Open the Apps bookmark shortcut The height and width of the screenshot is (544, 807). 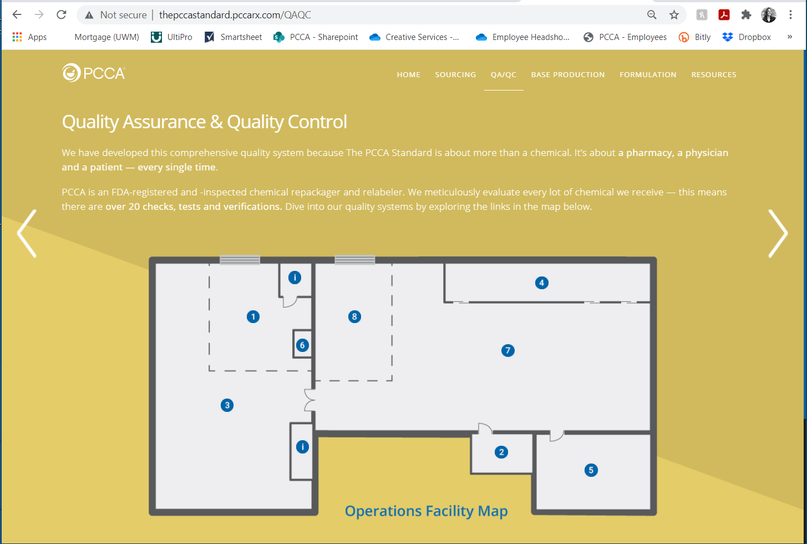[x=29, y=37]
